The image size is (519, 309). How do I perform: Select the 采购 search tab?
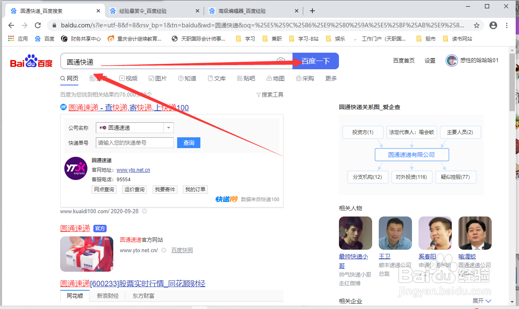(x=305, y=78)
